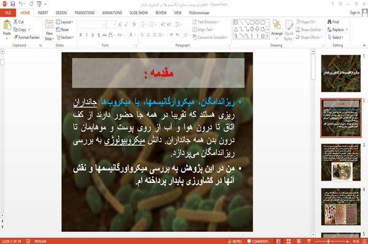Fit slide to current window
The width and height of the screenshot is (368, 244).
[x=364, y=241]
